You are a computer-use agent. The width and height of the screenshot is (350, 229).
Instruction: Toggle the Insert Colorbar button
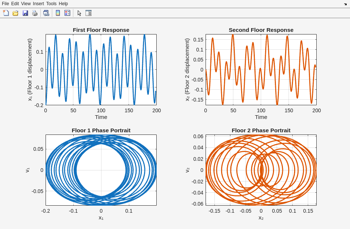click(x=58, y=13)
